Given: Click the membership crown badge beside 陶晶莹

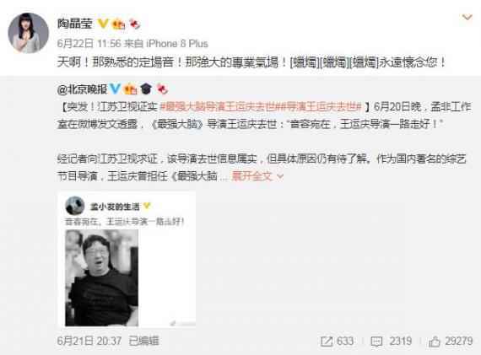Looking at the screenshot, I should coord(118,24).
